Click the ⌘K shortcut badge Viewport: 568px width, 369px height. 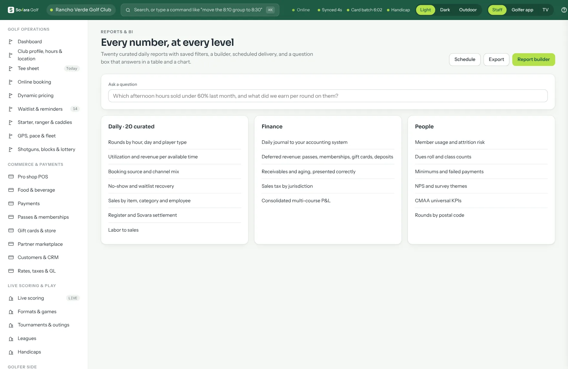pyautogui.click(x=270, y=10)
